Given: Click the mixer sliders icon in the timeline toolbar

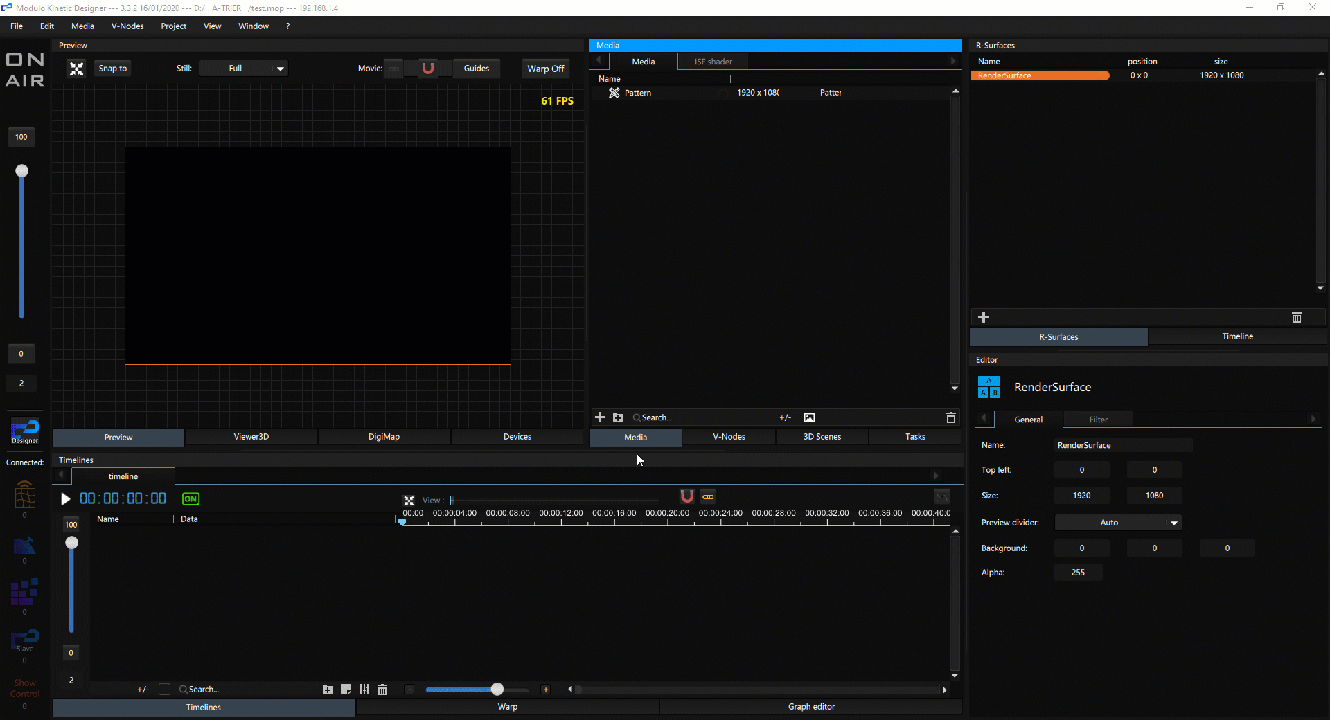Looking at the screenshot, I should 364,690.
